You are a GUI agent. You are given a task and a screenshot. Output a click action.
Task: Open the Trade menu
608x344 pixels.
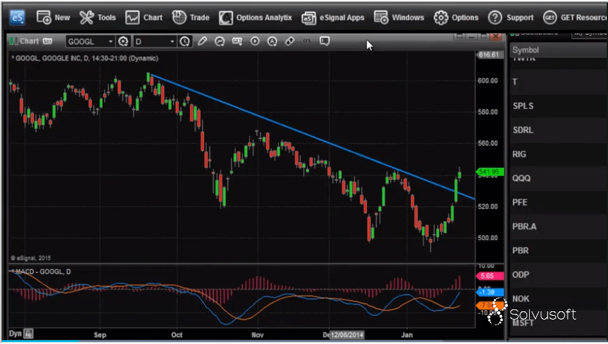[190, 17]
